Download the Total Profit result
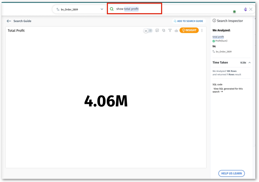 (176, 31)
